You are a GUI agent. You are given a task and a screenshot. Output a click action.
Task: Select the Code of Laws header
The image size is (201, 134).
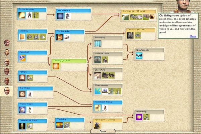[x=108, y=54]
